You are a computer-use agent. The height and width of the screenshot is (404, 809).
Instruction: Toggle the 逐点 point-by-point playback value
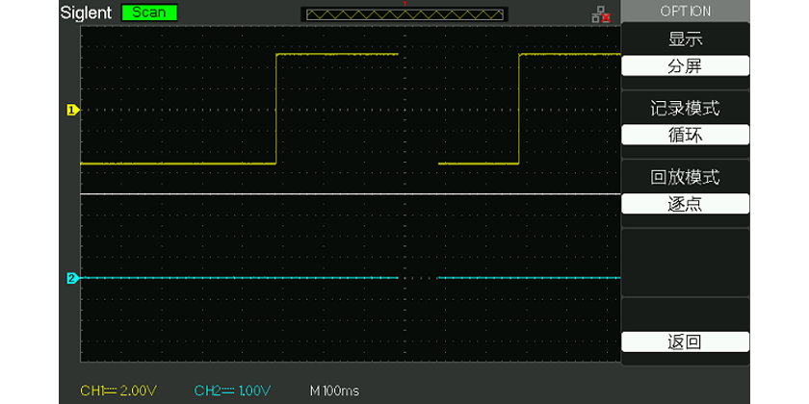[685, 204]
